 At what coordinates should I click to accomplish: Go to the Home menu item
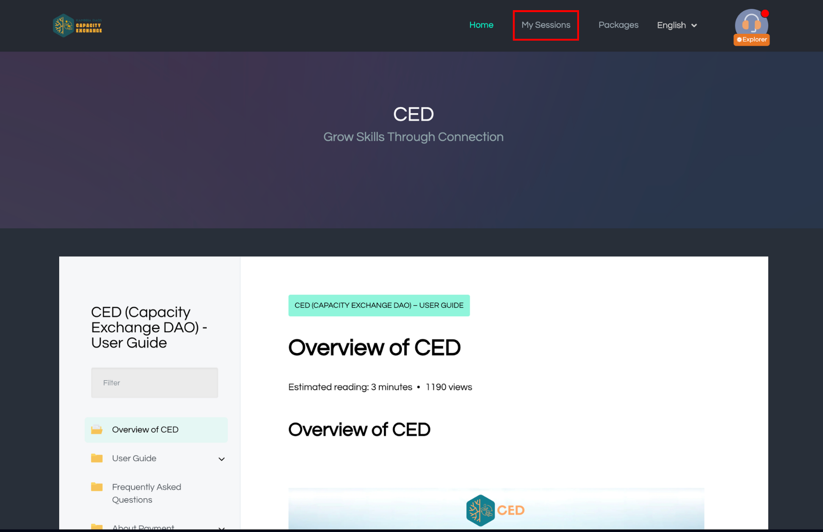tap(481, 25)
